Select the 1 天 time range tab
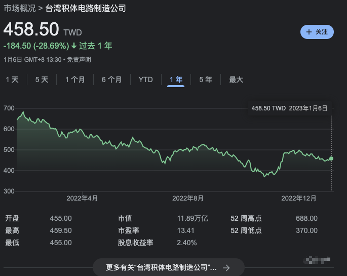Screen dimensions: 347x276 tap(12, 80)
